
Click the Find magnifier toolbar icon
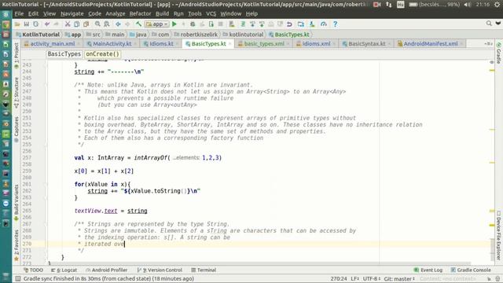tap(97, 24)
